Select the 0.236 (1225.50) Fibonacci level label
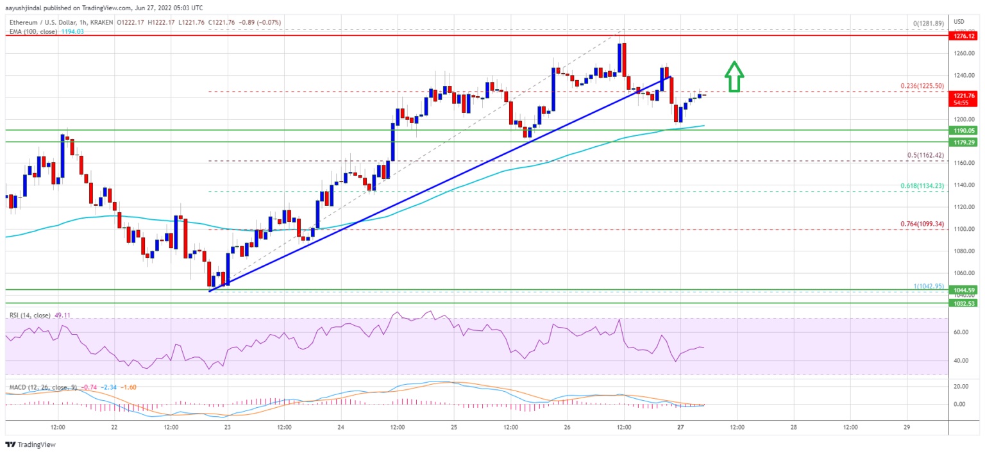The image size is (985, 454). tap(927, 86)
